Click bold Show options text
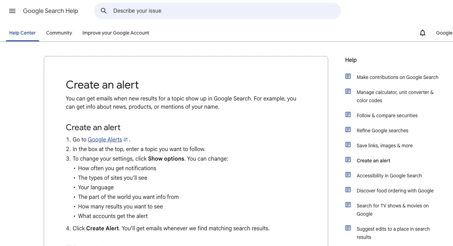Image resolution: width=453 pixels, height=246 pixels. click(x=166, y=159)
